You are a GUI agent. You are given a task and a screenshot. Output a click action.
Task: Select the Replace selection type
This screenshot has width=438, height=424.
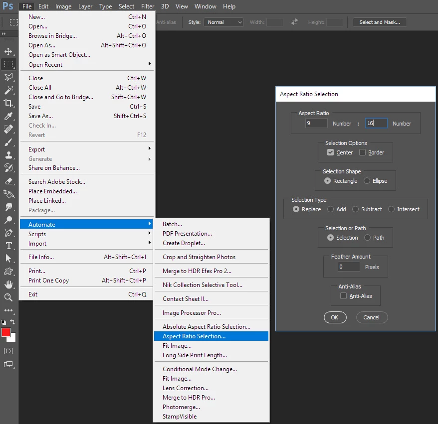(x=296, y=209)
